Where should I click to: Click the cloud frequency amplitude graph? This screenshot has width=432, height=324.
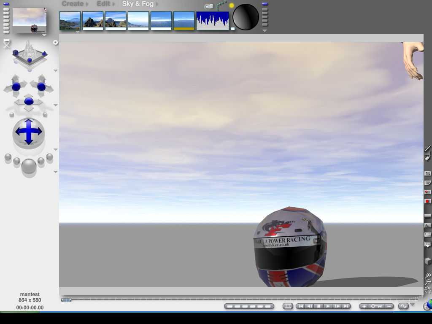click(213, 21)
